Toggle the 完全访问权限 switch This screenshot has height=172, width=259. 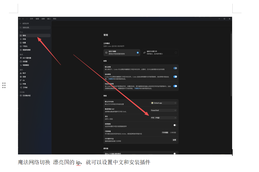coord(175,86)
